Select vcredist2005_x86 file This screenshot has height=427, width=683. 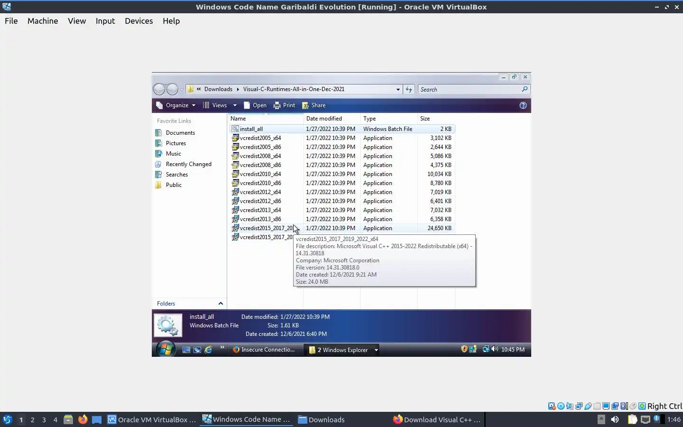pyautogui.click(x=342, y=147)
